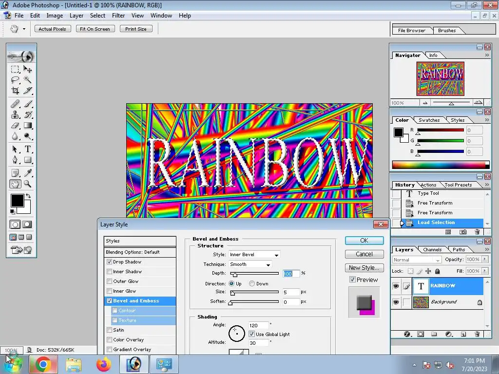499x374 pixels.
Task: Select the Lasso tool
Action: click(x=15, y=80)
